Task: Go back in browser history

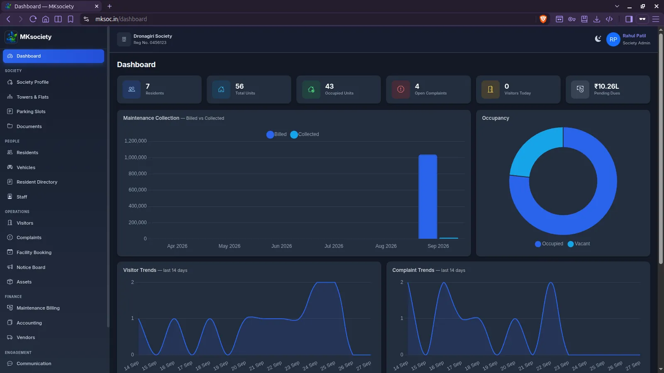Action: [x=8, y=19]
